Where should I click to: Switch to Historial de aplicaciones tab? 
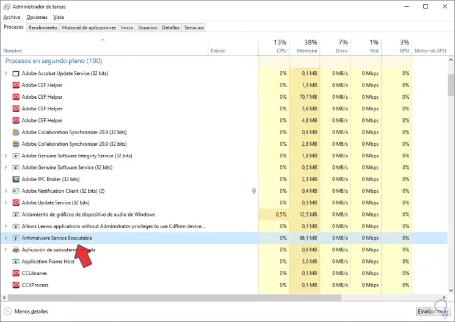click(x=89, y=27)
